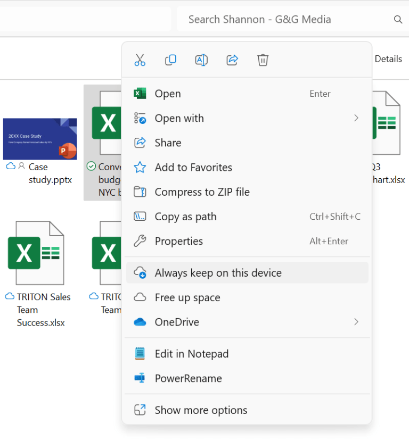Click the Details pane toggle
The width and height of the screenshot is (409, 440).
(x=388, y=59)
